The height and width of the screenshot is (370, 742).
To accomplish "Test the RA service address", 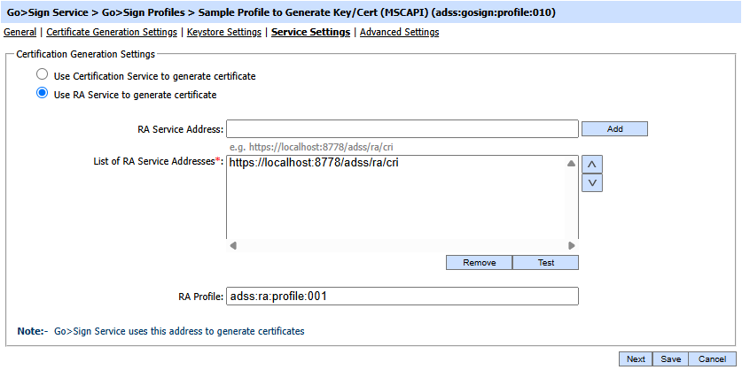I will click(545, 263).
